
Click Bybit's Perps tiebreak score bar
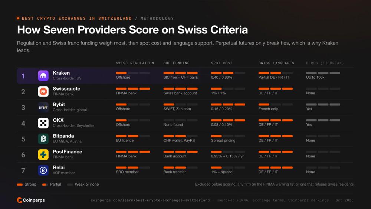pos(323,104)
